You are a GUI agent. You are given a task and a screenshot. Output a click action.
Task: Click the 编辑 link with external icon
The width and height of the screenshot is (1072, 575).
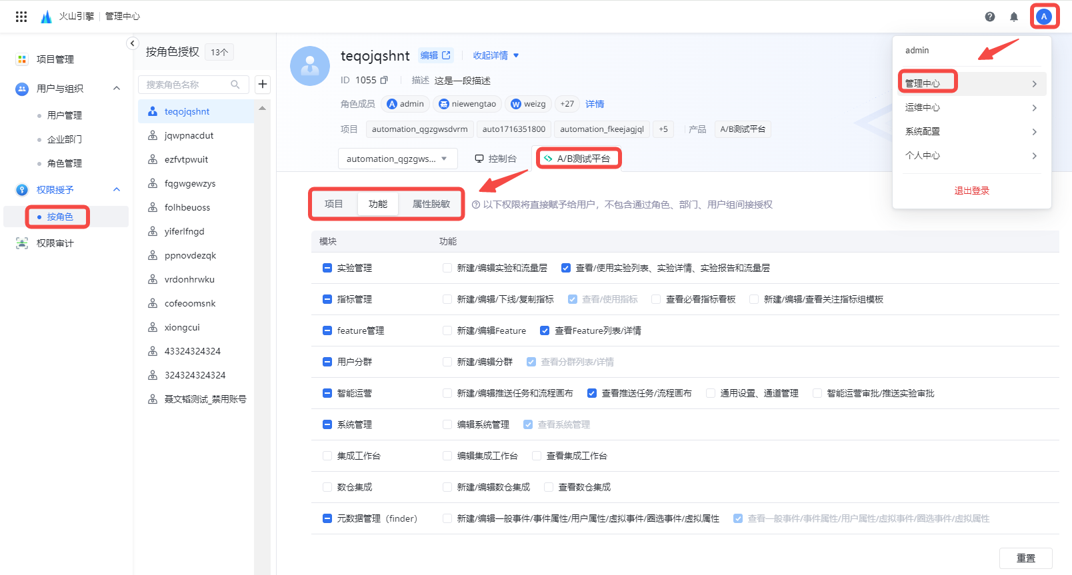click(435, 55)
